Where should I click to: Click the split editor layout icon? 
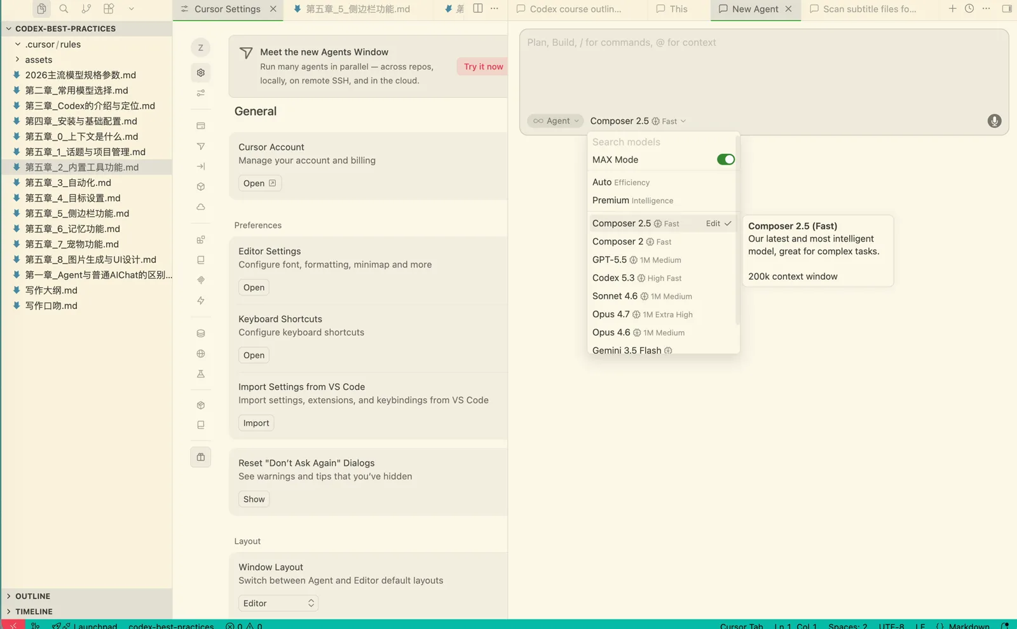(x=478, y=8)
